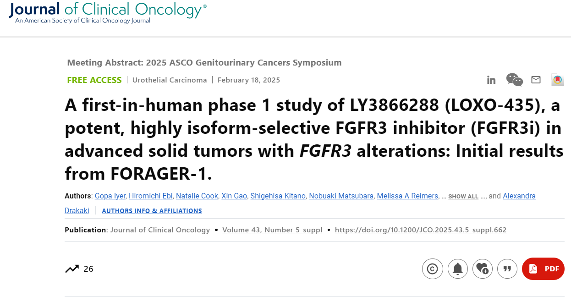The width and height of the screenshot is (571, 297).
Task: Go to Journal of Clinical Oncology home logo
Action: coord(108,12)
